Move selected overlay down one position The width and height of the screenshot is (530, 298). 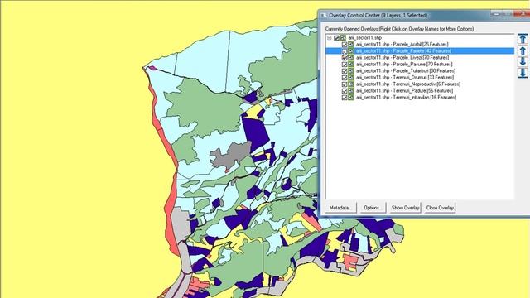(x=523, y=61)
